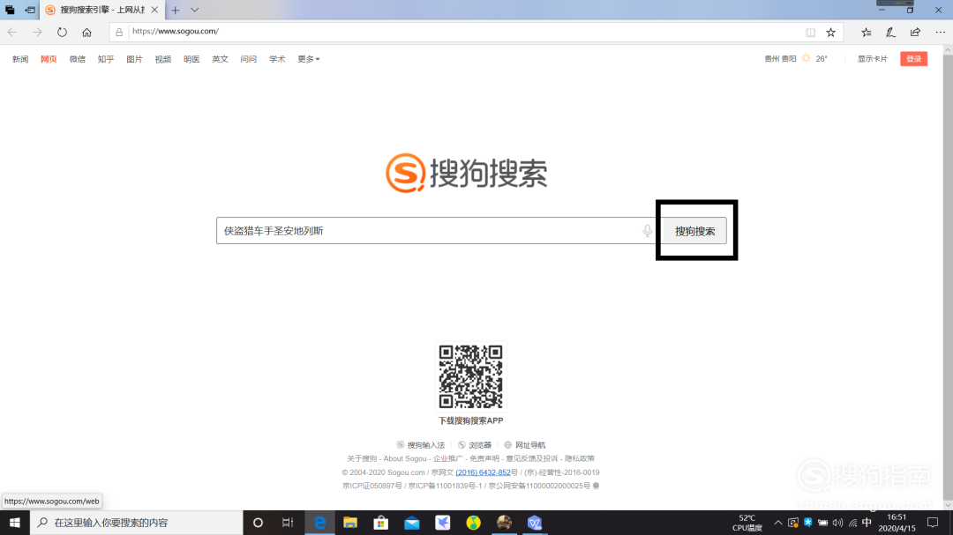Click the add notes pen icon
Screen dimensions: 953x535
[890, 33]
